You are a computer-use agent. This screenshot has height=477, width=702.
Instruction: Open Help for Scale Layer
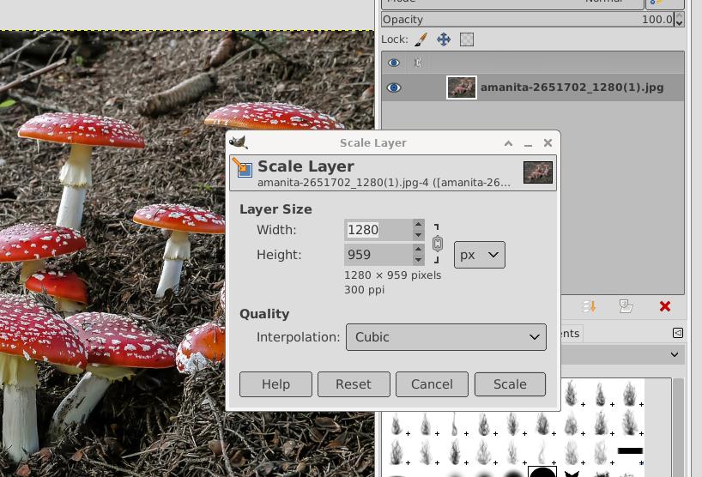coord(275,384)
